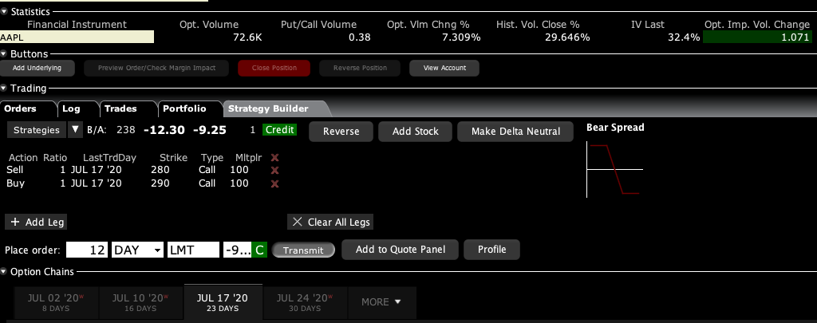817x323 pixels.
Task: Click the order quantity field showing 12
Action: click(x=88, y=250)
